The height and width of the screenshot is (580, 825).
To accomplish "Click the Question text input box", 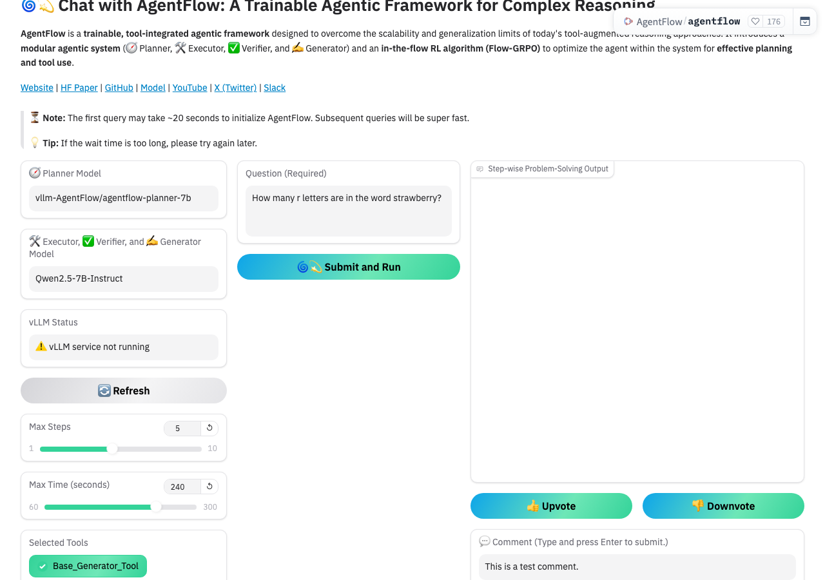I will pos(349,211).
